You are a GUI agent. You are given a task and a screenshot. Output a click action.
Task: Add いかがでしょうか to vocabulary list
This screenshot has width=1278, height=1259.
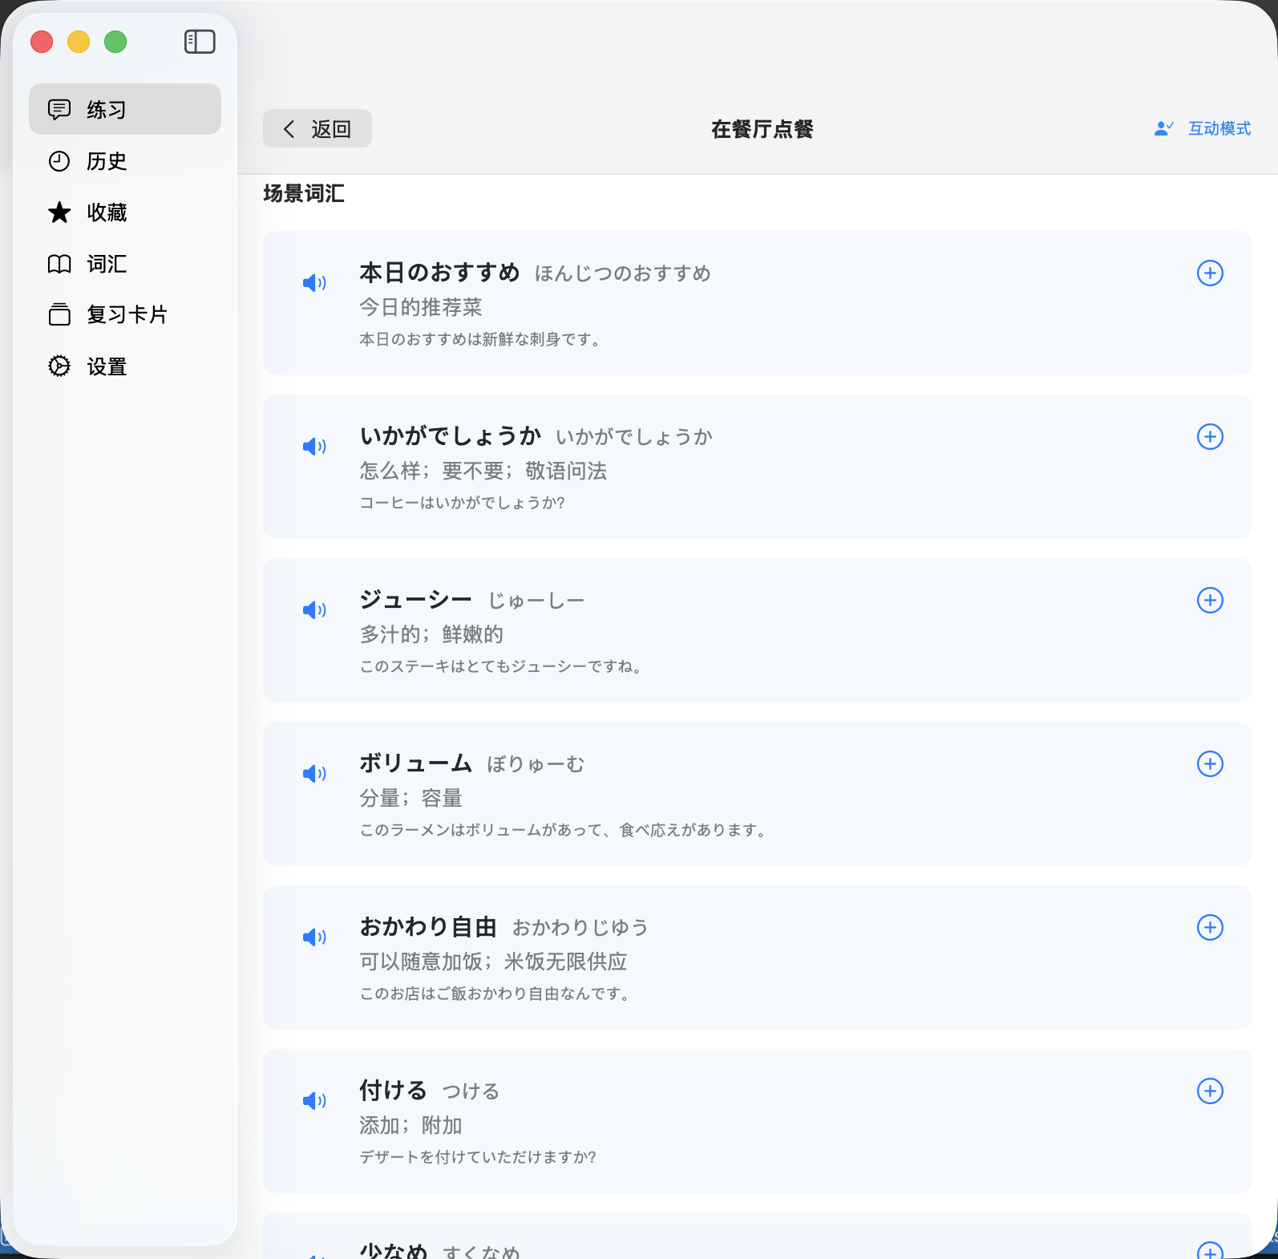pyautogui.click(x=1209, y=437)
